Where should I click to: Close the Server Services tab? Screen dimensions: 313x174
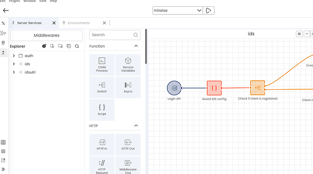coord(54,23)
